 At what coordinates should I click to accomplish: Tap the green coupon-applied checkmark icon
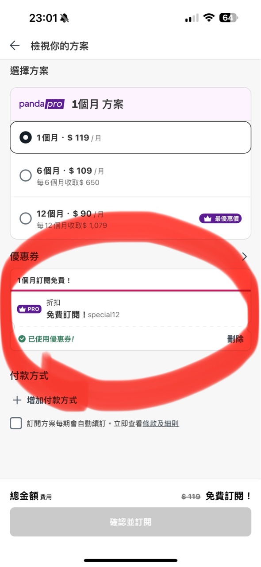pyautogui.click(x=22, y=339)
